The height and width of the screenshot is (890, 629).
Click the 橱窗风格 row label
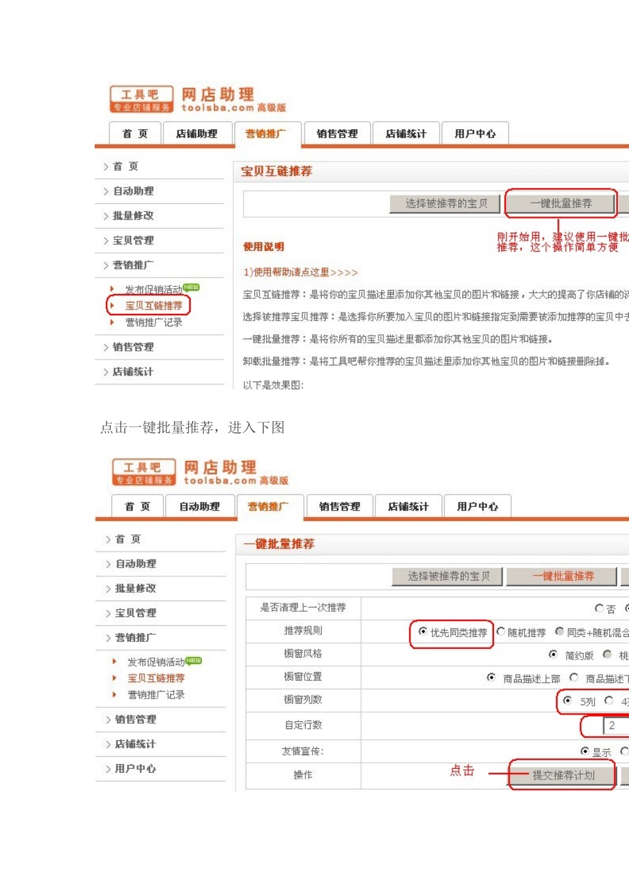coord(303,654)
